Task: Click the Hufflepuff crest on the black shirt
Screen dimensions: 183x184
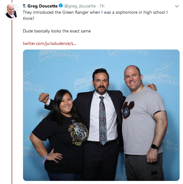Action: (78, 133)
